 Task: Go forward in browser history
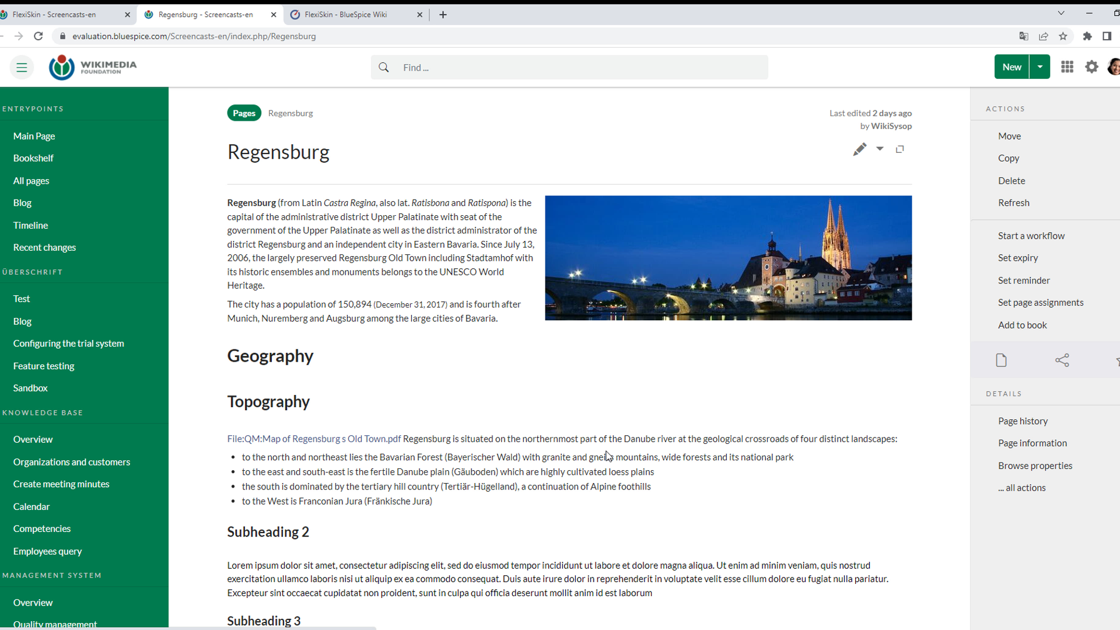click(19, 36)
